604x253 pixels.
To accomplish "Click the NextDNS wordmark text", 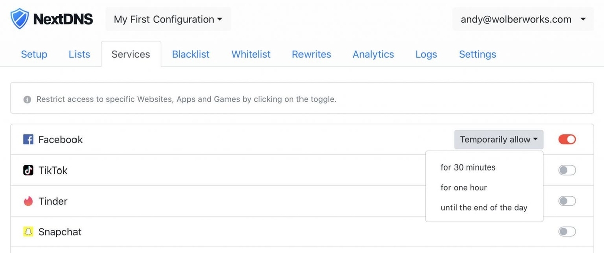I will tap(63, 19).
